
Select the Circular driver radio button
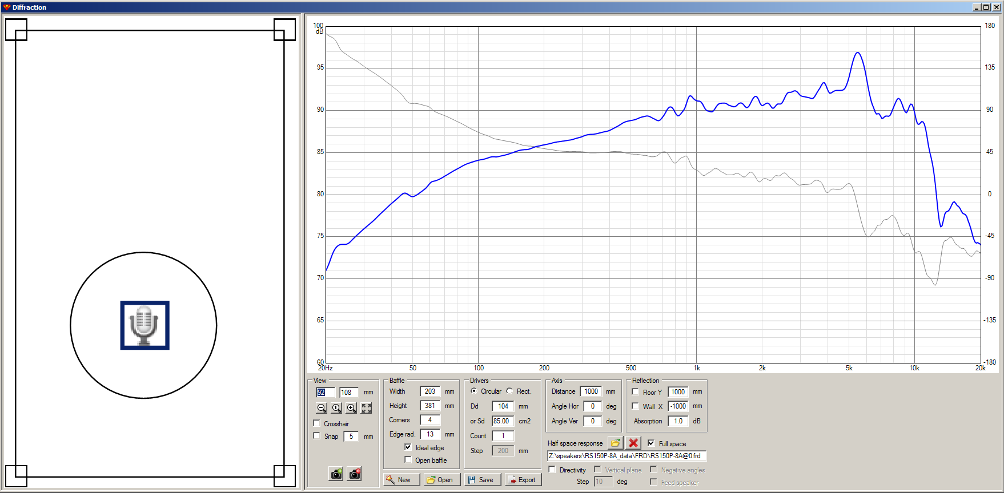474,391
